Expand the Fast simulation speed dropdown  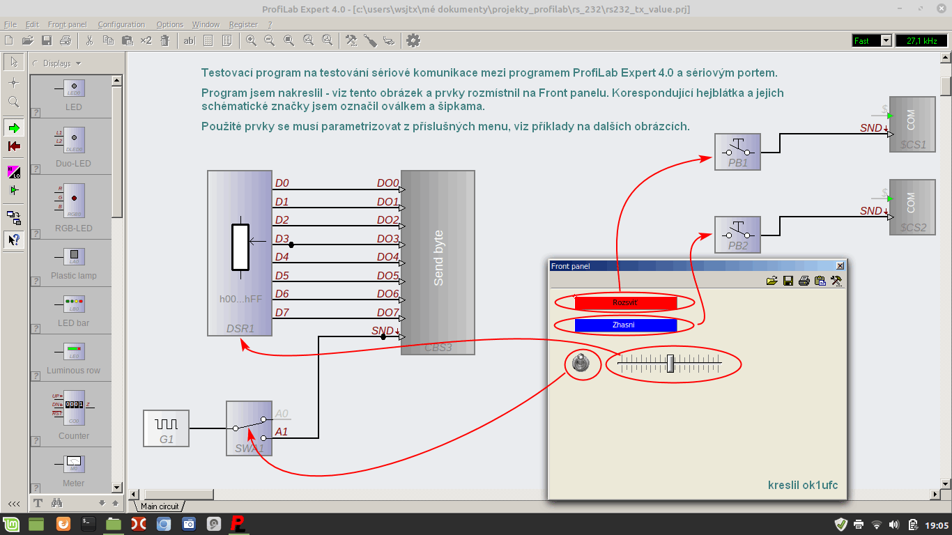tap(886, 41)
